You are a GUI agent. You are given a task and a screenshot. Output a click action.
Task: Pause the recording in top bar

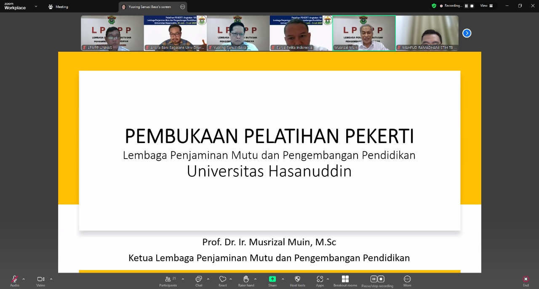(x=466, y=6)
